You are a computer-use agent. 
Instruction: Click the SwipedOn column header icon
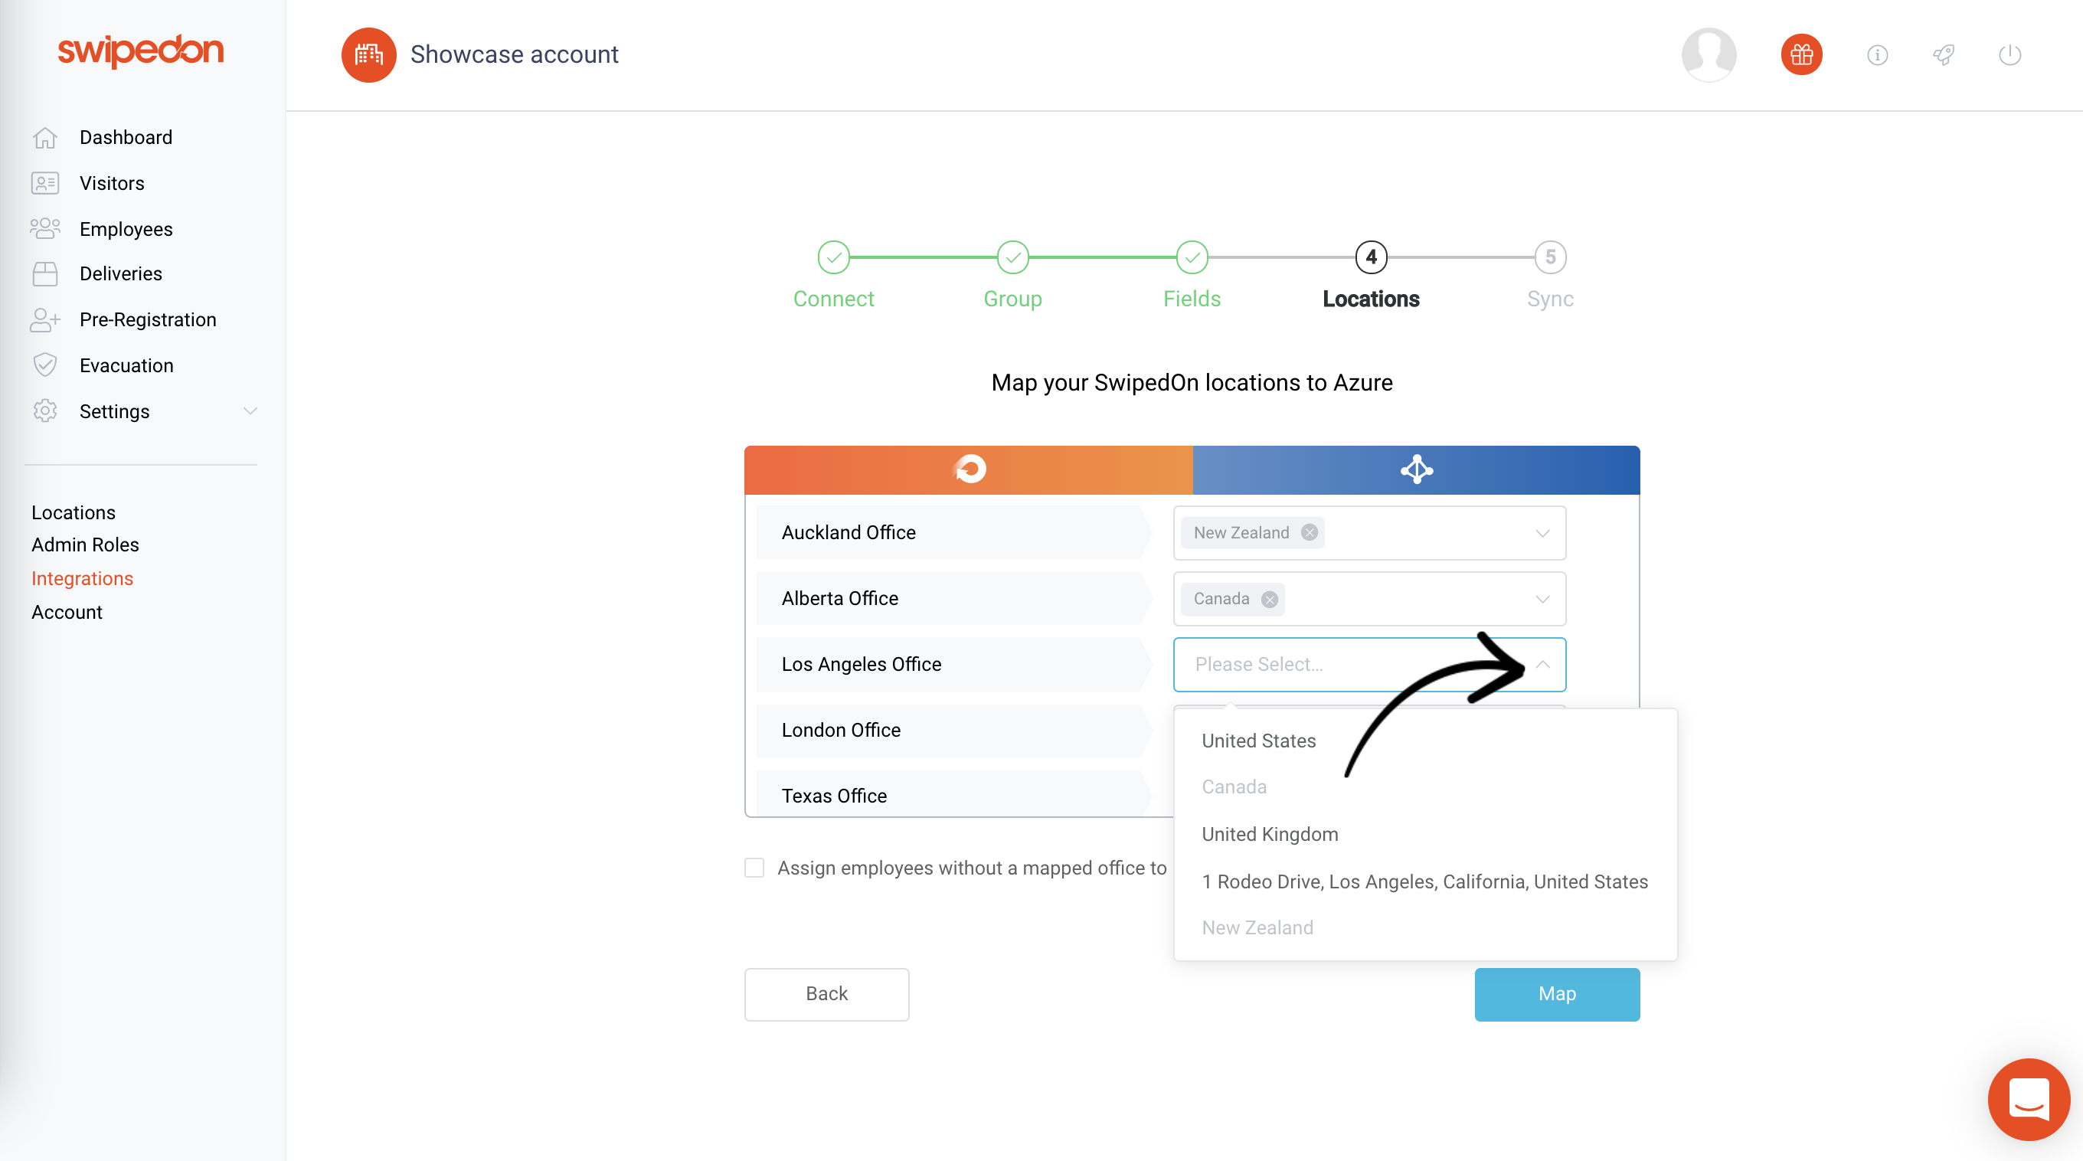click(x=970, y=469)
